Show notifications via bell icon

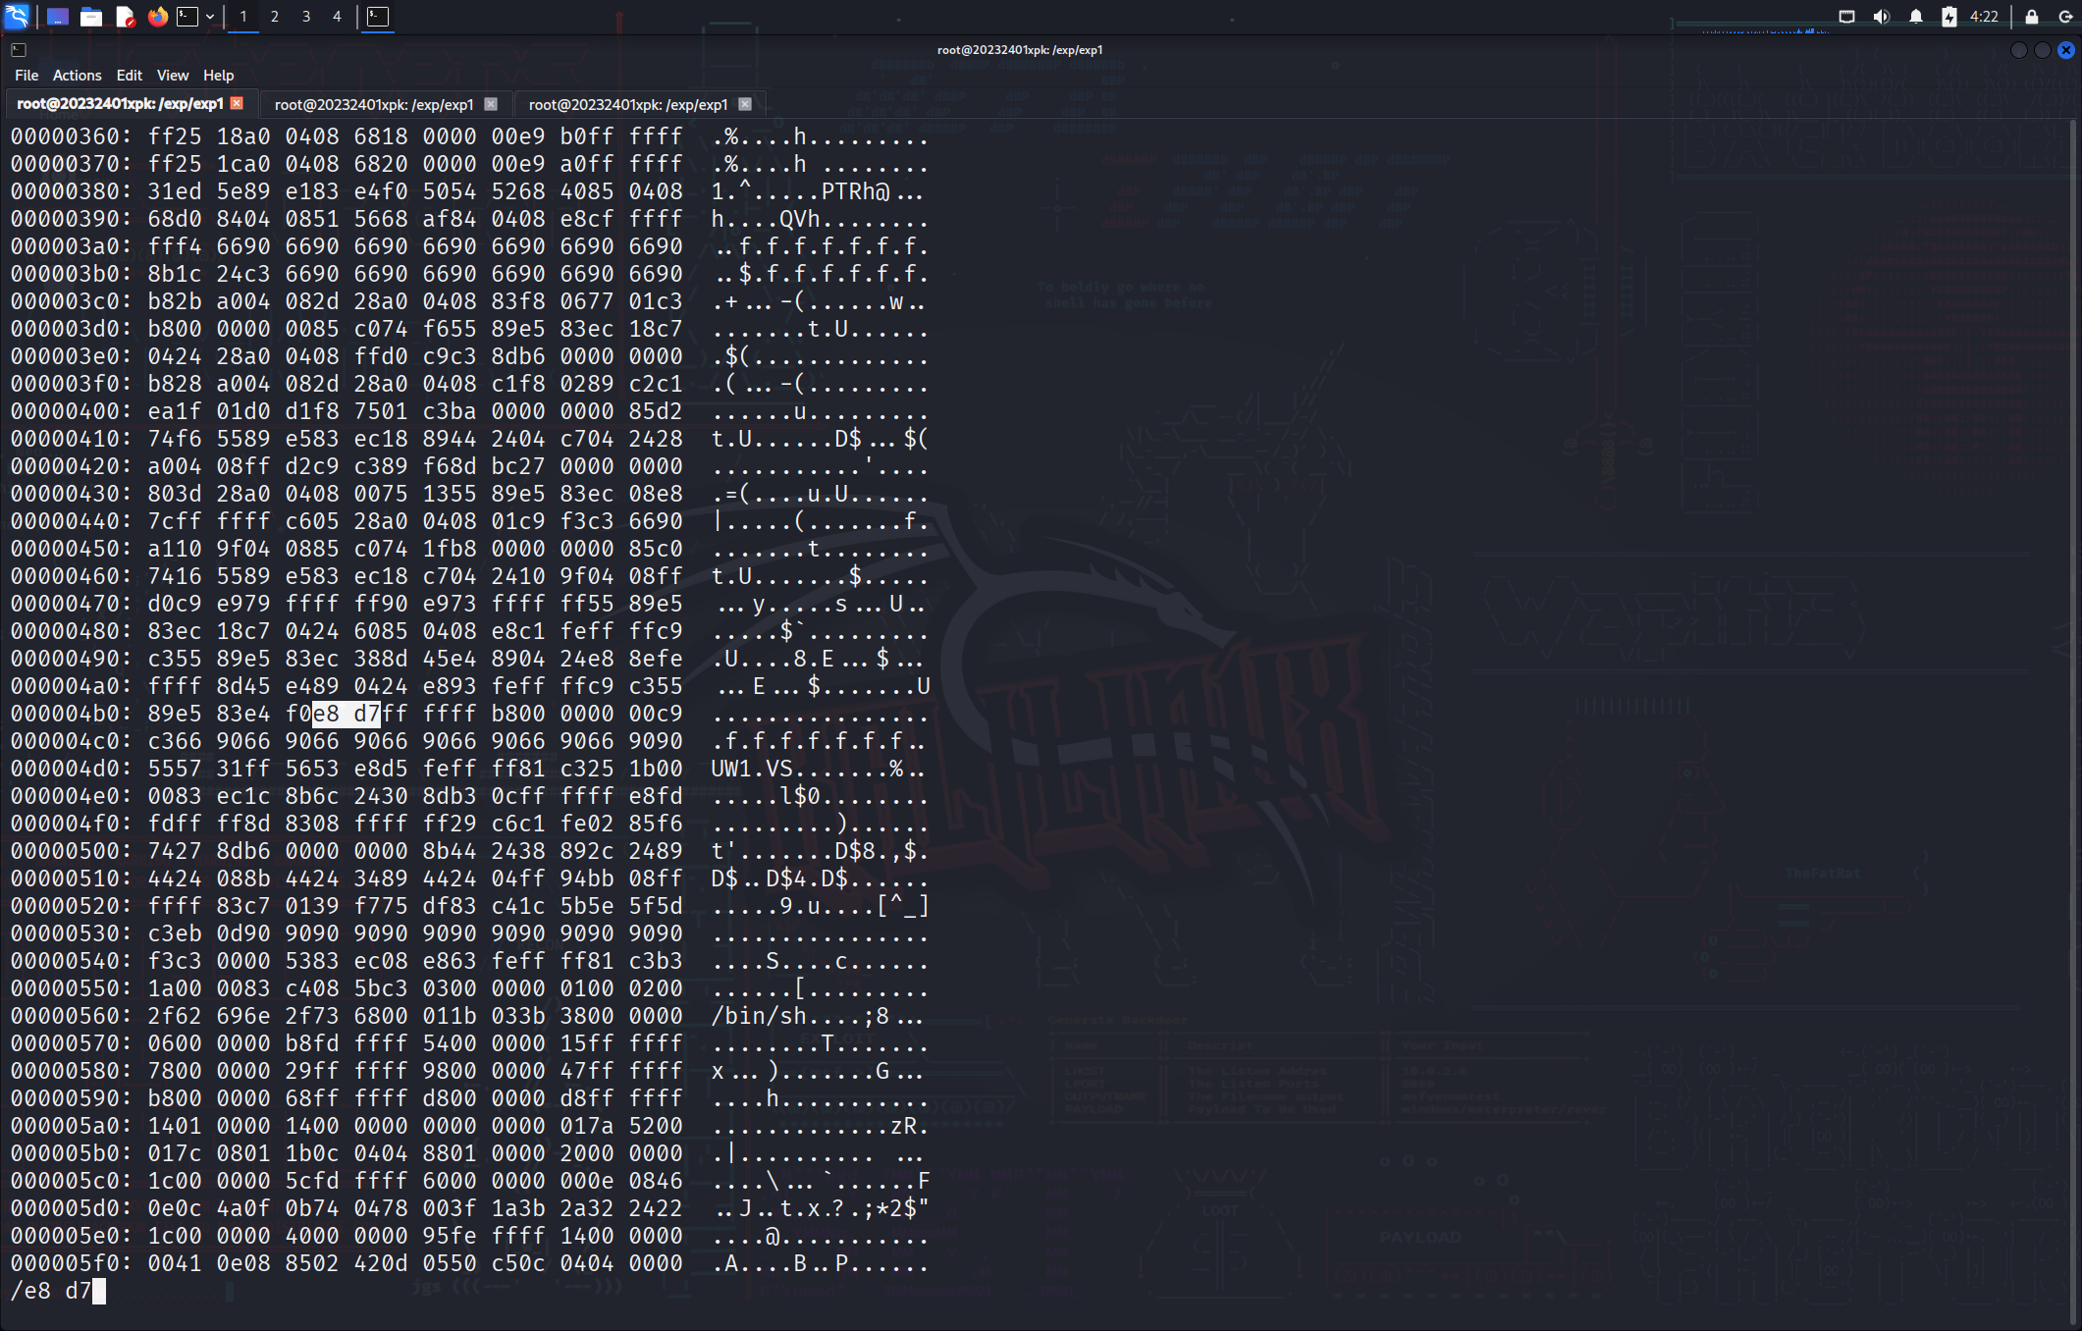[1915, 17]
